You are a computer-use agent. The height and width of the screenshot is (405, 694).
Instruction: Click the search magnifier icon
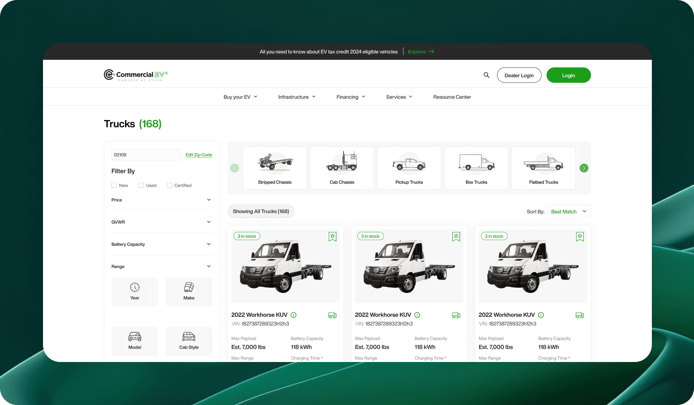point(486,75)
